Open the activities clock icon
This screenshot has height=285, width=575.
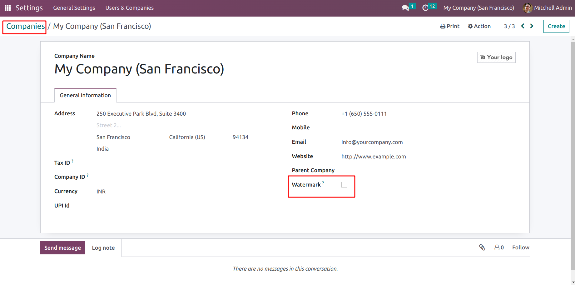(425, 8)
